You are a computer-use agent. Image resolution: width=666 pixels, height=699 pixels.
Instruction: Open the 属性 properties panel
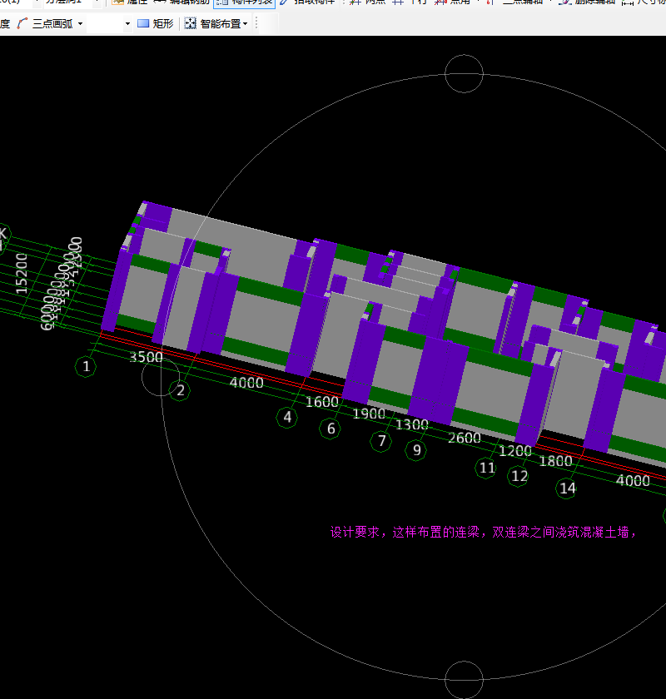click(x=130, y=2)
